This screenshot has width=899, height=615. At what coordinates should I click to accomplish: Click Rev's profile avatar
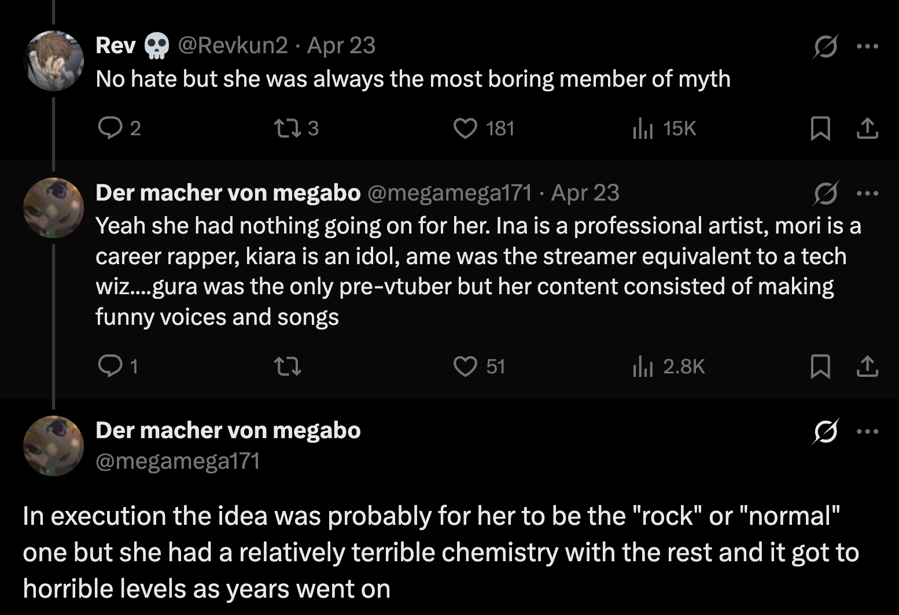(x=54, y=61)
